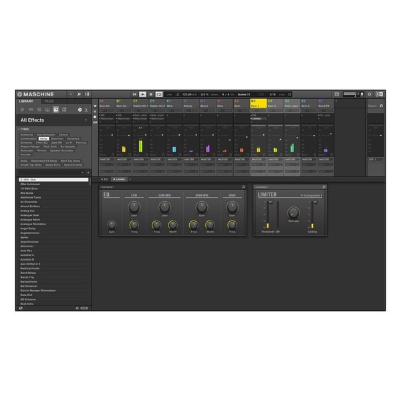
Task: Open the A1 channel MASTER output dropdown
Action: pos(107,160)
